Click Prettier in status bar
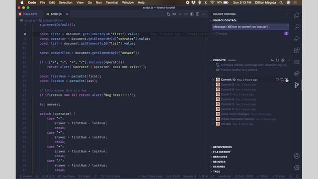Viewport: 318px width, 179px height. [x=279, y=177]
